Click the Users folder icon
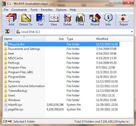 6,95
